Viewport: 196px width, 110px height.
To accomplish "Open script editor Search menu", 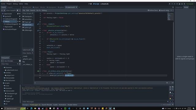I will coord(33,10).
